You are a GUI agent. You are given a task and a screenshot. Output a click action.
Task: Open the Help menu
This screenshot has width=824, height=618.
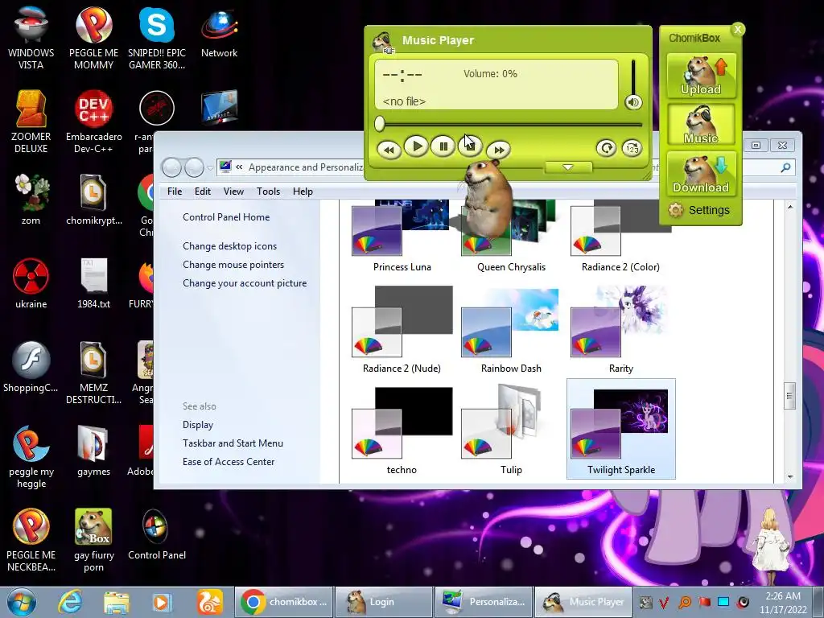(x=303, y=192)
